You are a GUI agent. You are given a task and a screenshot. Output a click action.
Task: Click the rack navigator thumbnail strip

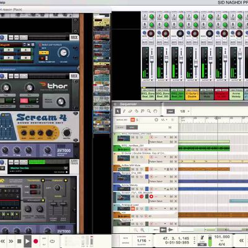click(102, 73)
